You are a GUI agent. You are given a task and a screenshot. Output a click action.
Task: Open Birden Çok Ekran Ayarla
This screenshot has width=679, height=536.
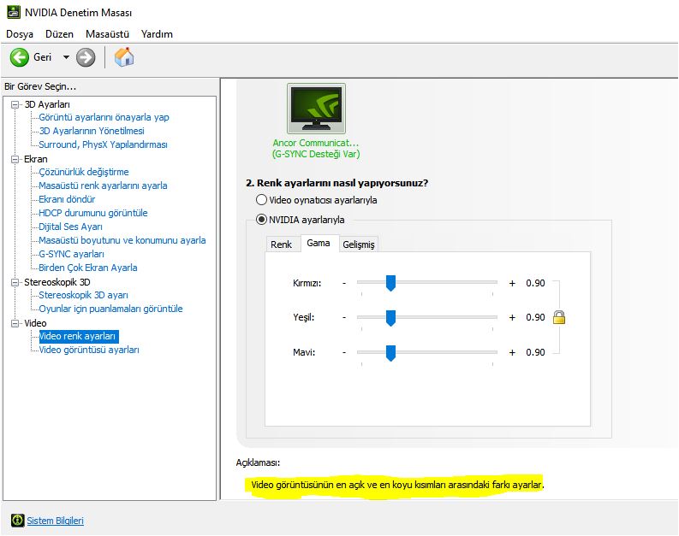pos(88,268)
